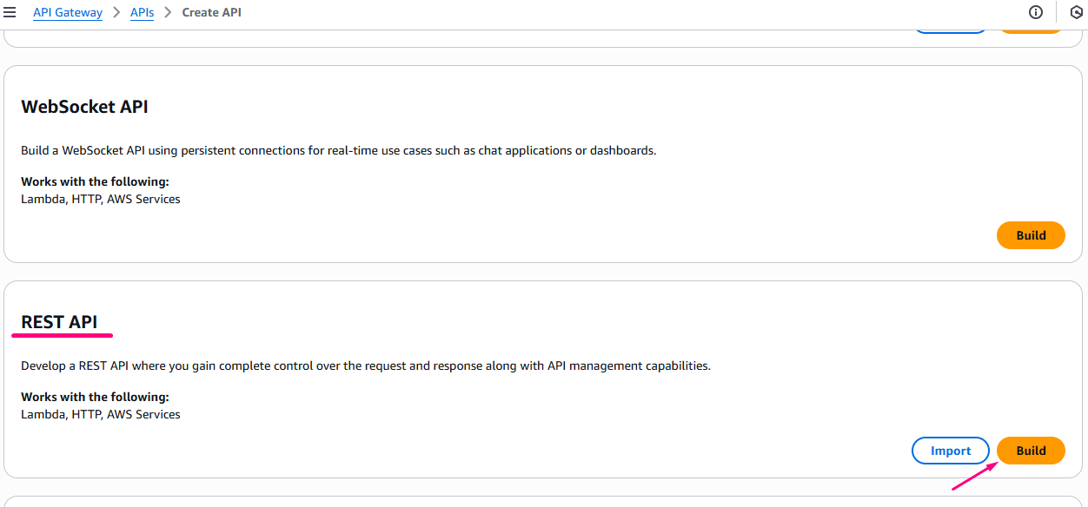Import a REST API
The height and width of the screenshot is (507, 1088).
950,451
